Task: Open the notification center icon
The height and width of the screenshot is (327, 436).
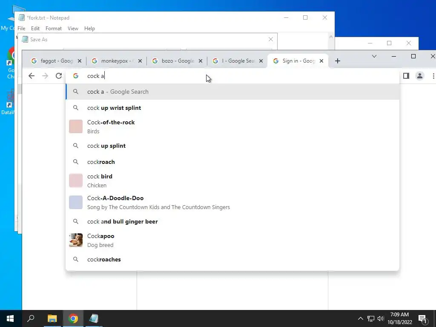Action: (422, 318)
